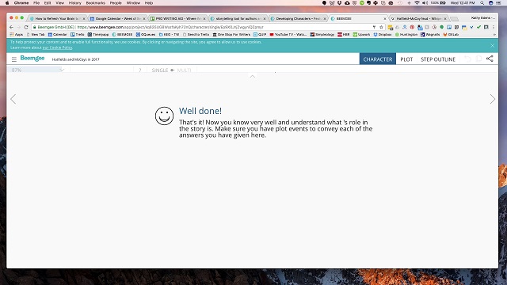Switch to the Hatfield-McCoy feud tab

click(419, 19)
